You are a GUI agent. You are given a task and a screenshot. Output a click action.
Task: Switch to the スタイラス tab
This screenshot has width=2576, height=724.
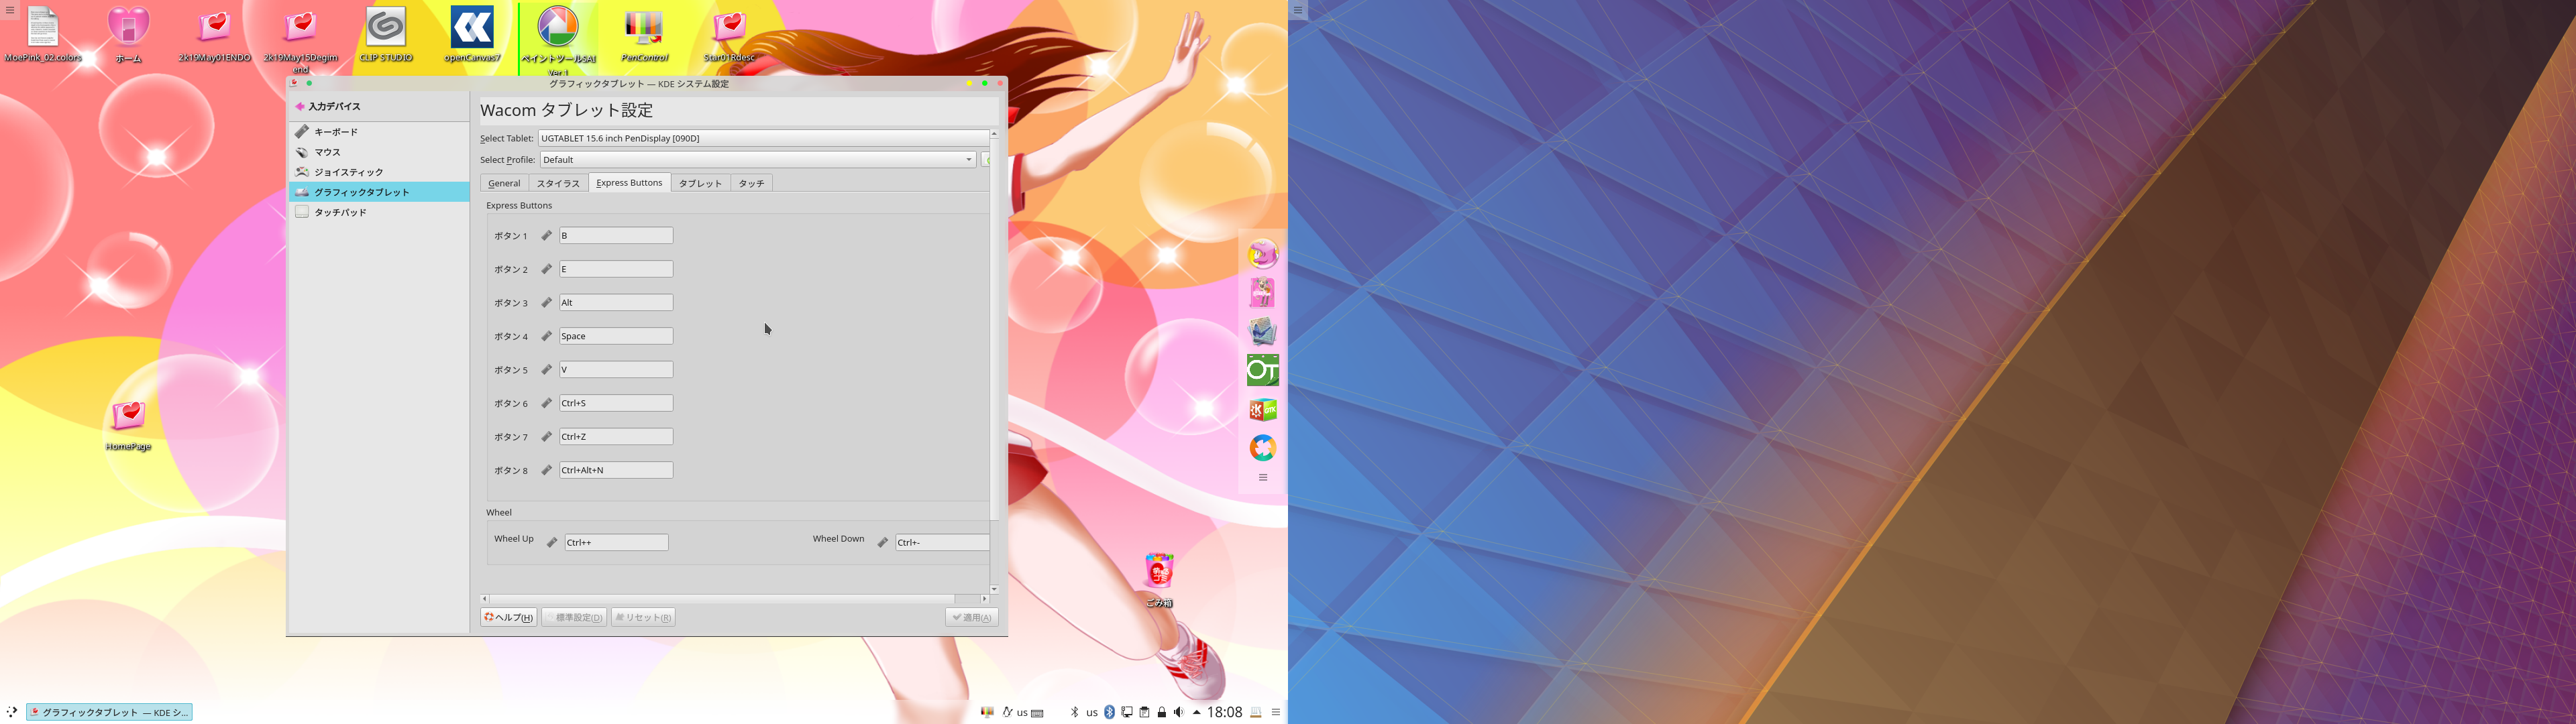pyautogui.click(x=558, y=183)
